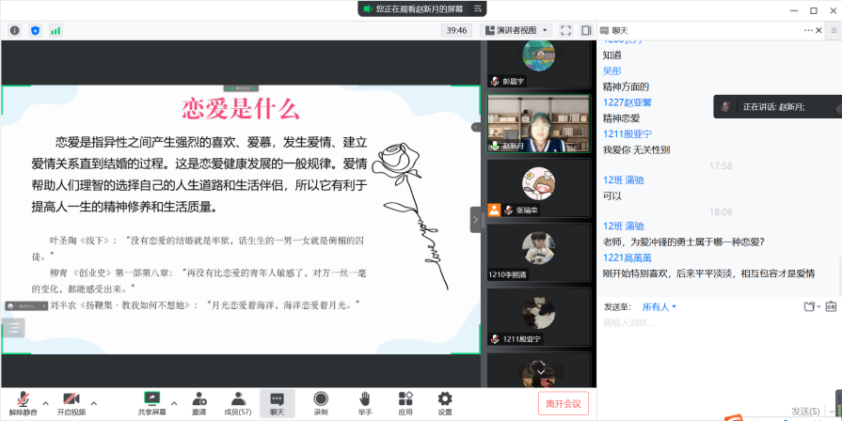The width and height of the screenshot is (842, 421).
Task: Click chat message 精神恋爱
Action: (x=621, y=118)
